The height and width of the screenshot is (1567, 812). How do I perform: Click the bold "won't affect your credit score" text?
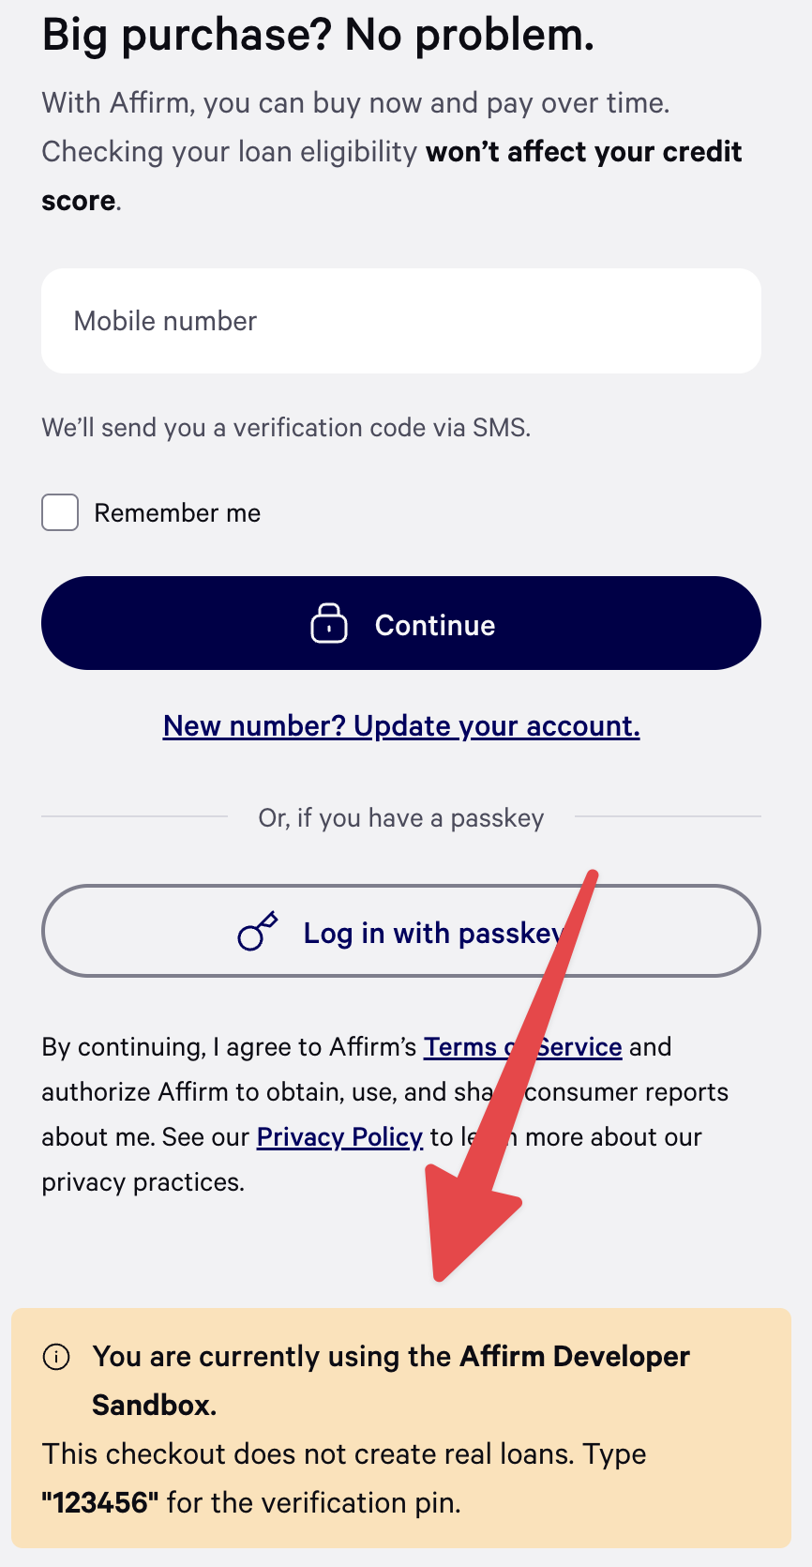(x=583, y=152)
